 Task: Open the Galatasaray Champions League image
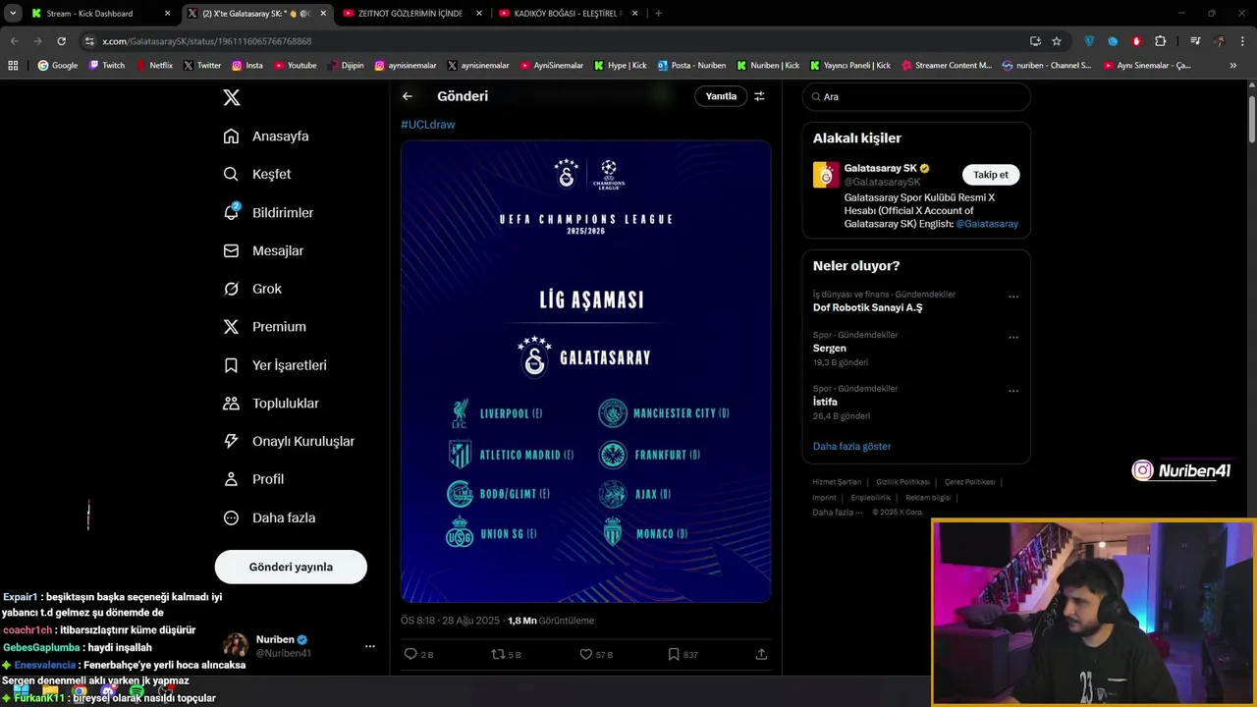click(x=585, y=371)
